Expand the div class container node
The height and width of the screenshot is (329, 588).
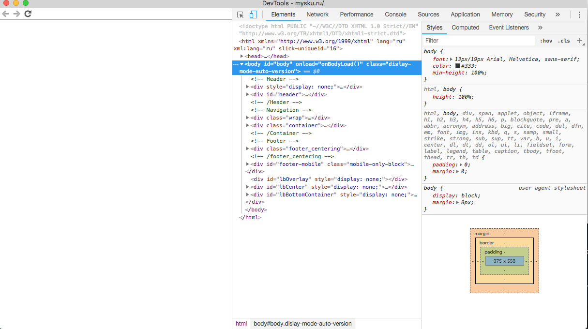click(x=248, y=126)
